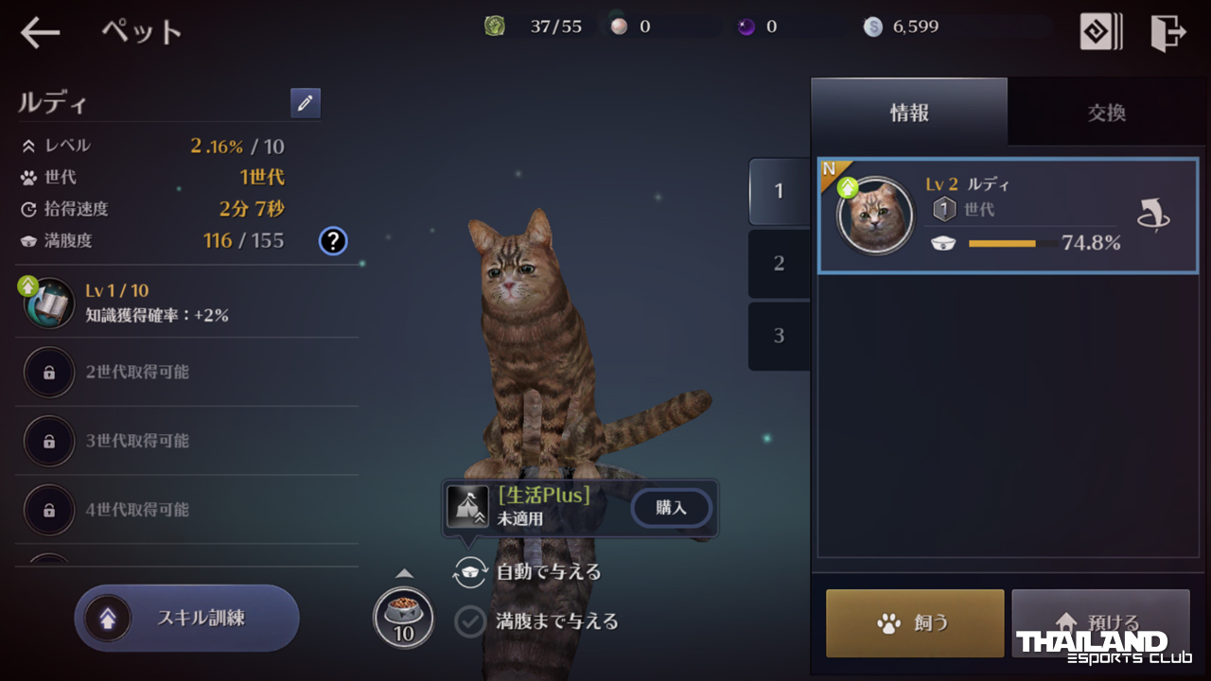
Task: Tap the knowledge book skill icon
Action: 48,303
